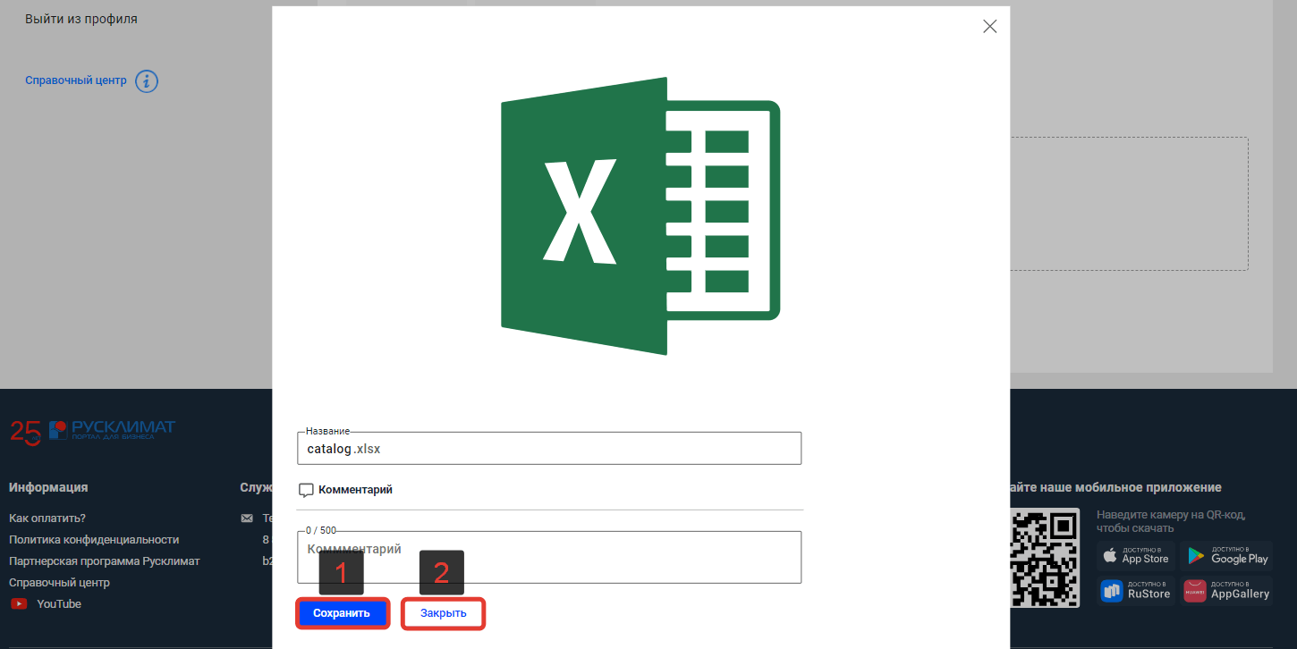Focus the Комментарий text area
The image size is (1297, 649).
coord(549,557)
